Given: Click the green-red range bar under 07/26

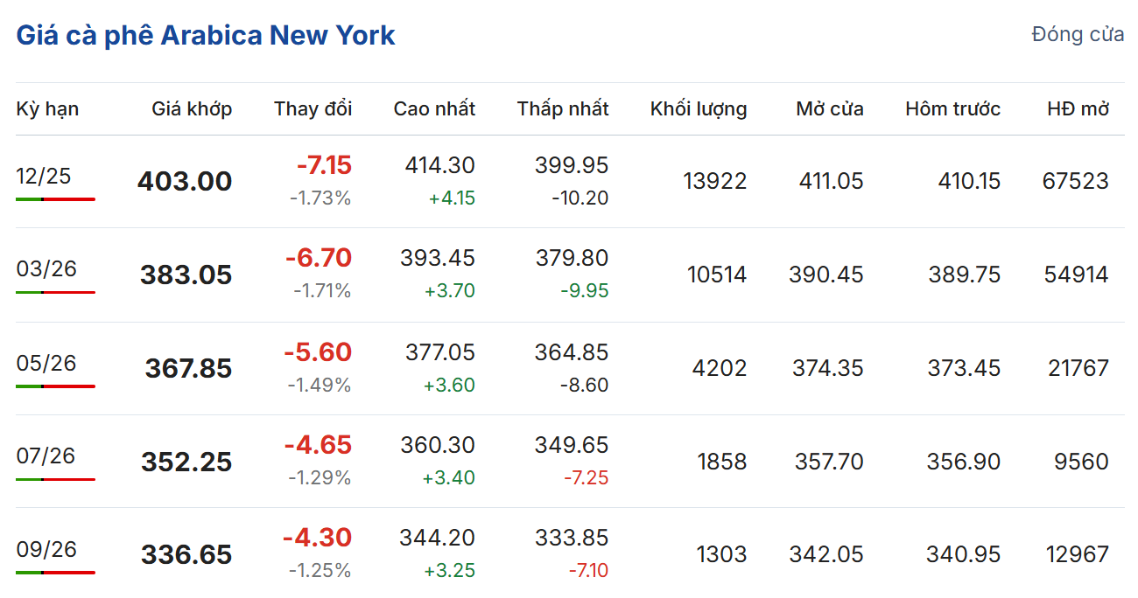Looking at the screenshot, I should 55,479.
